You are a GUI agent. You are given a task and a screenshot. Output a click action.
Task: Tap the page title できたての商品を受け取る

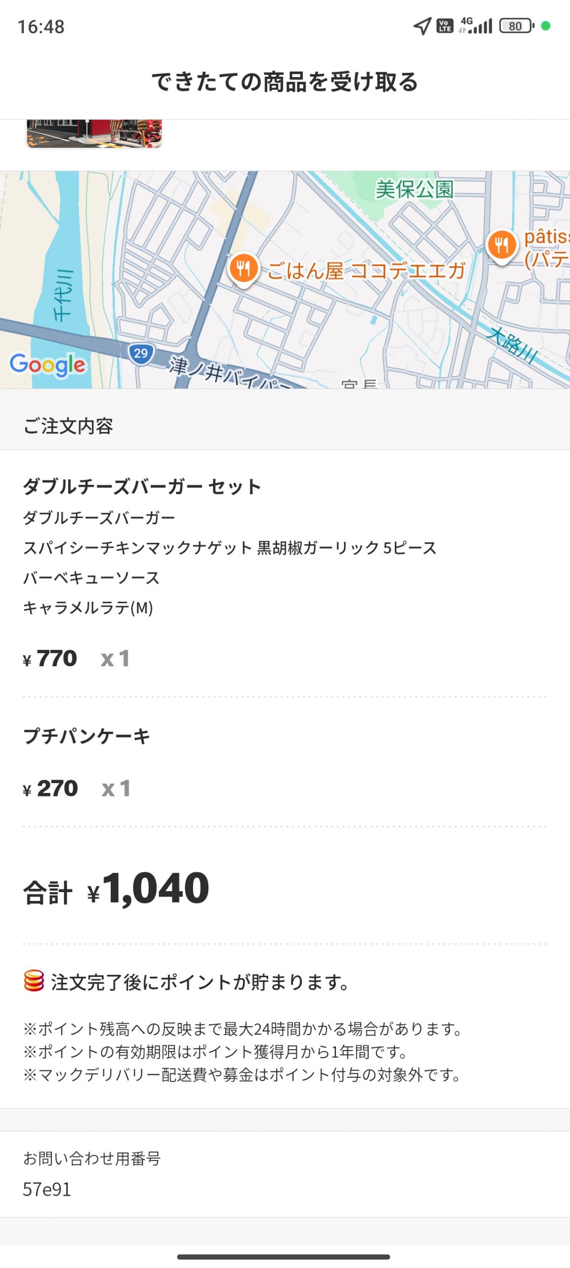(x=285, y=82)
